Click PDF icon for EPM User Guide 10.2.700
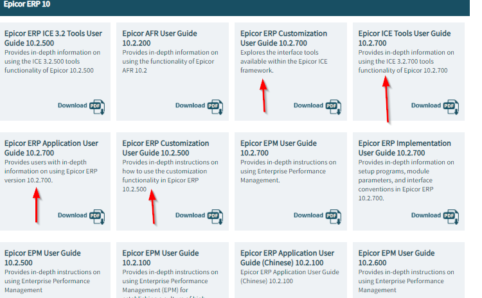Screen dimensions: 482x298 coord(334,216)
